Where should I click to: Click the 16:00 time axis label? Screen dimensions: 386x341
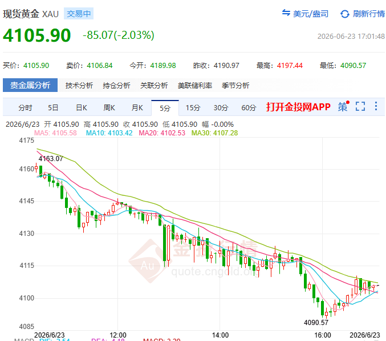[x=323, y=335]
